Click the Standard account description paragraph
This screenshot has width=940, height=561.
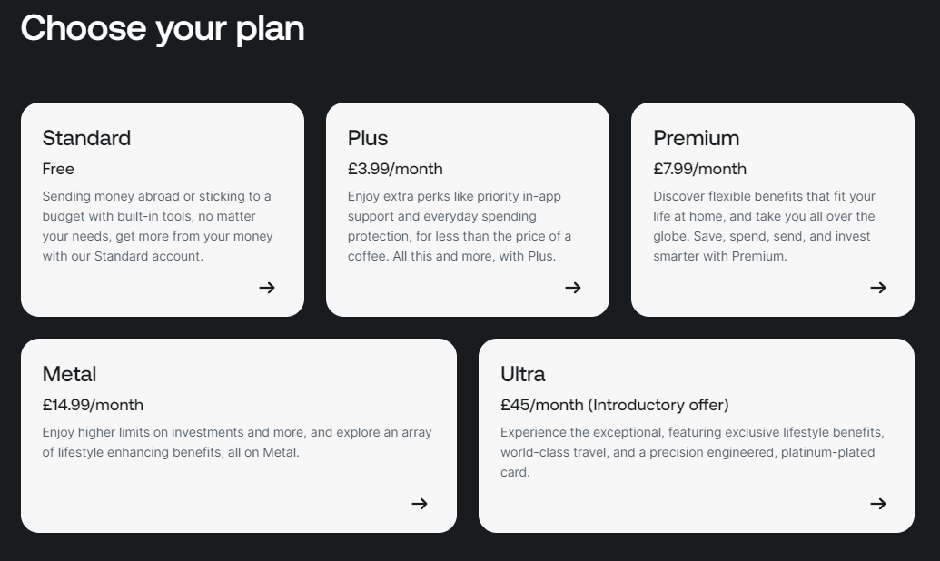coord(157,226)
